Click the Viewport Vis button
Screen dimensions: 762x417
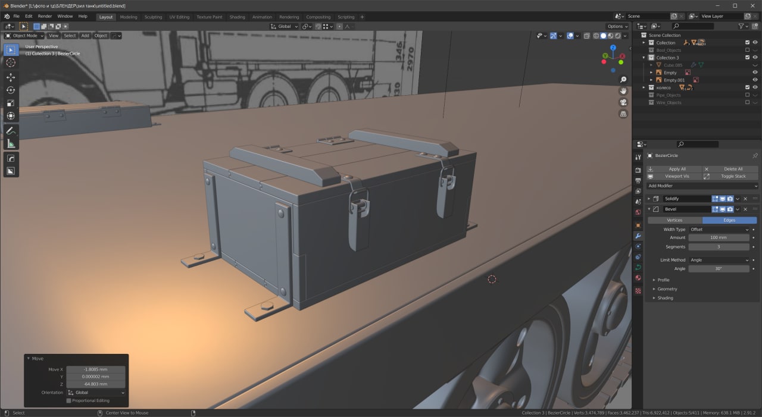click(x=674, y=176)
